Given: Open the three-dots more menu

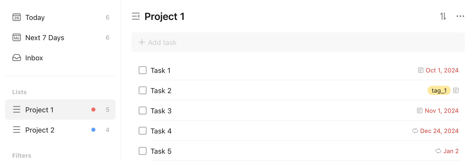Looking at the screenshot, I should pyautogui.click(x=460, y=16).
